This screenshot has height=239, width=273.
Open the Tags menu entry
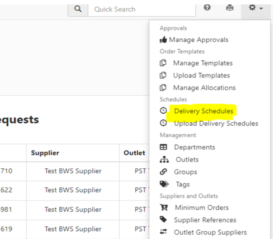click(183, 184)
